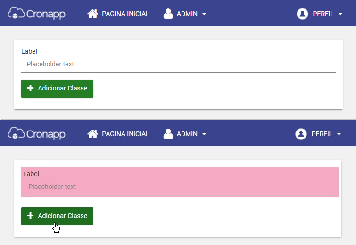
Task: Expand the ADMIN dropdown arrow in top navbar
Action: [204, 14]
